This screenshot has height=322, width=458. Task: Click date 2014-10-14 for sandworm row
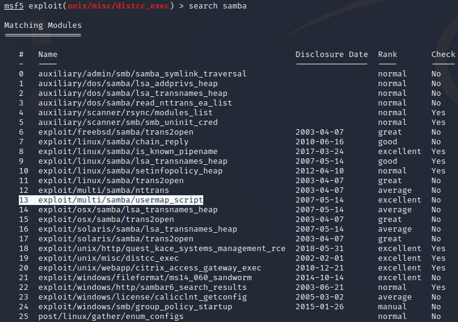click(320, 278)
